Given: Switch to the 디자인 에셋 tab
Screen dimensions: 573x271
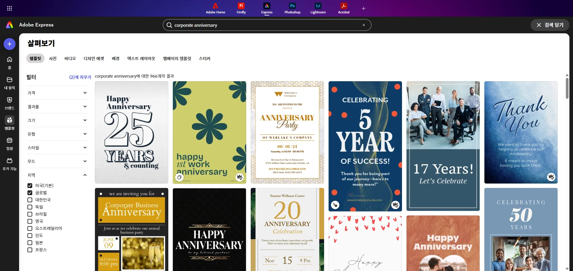Looking at the screenshot, I should [94, 59].
